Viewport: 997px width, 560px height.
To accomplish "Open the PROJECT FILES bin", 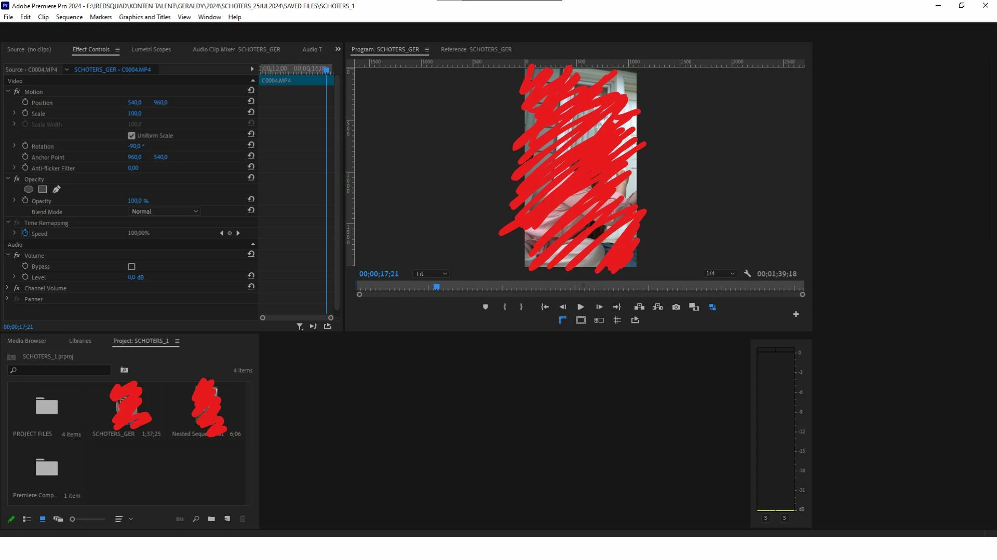I will [46, 406].
